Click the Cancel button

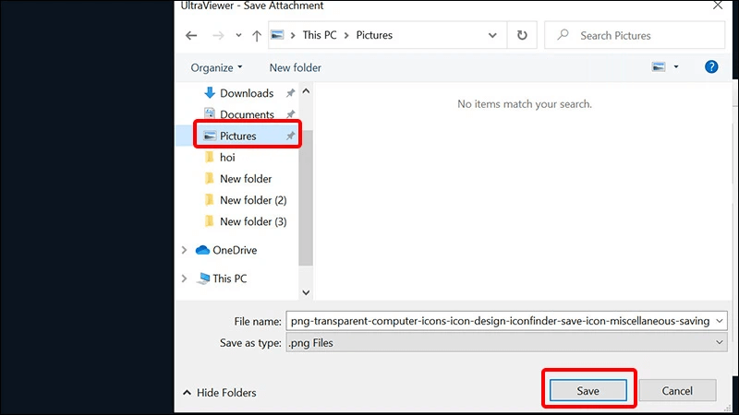(677, 390)
